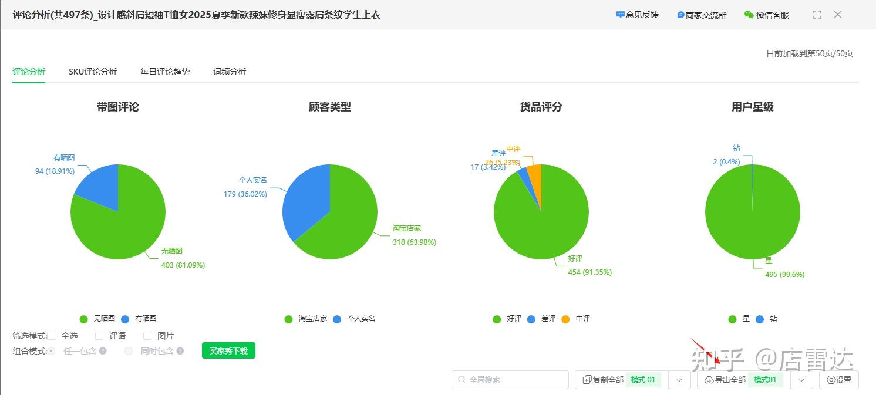Click the label 403 (81.09%)

point(183,265)
